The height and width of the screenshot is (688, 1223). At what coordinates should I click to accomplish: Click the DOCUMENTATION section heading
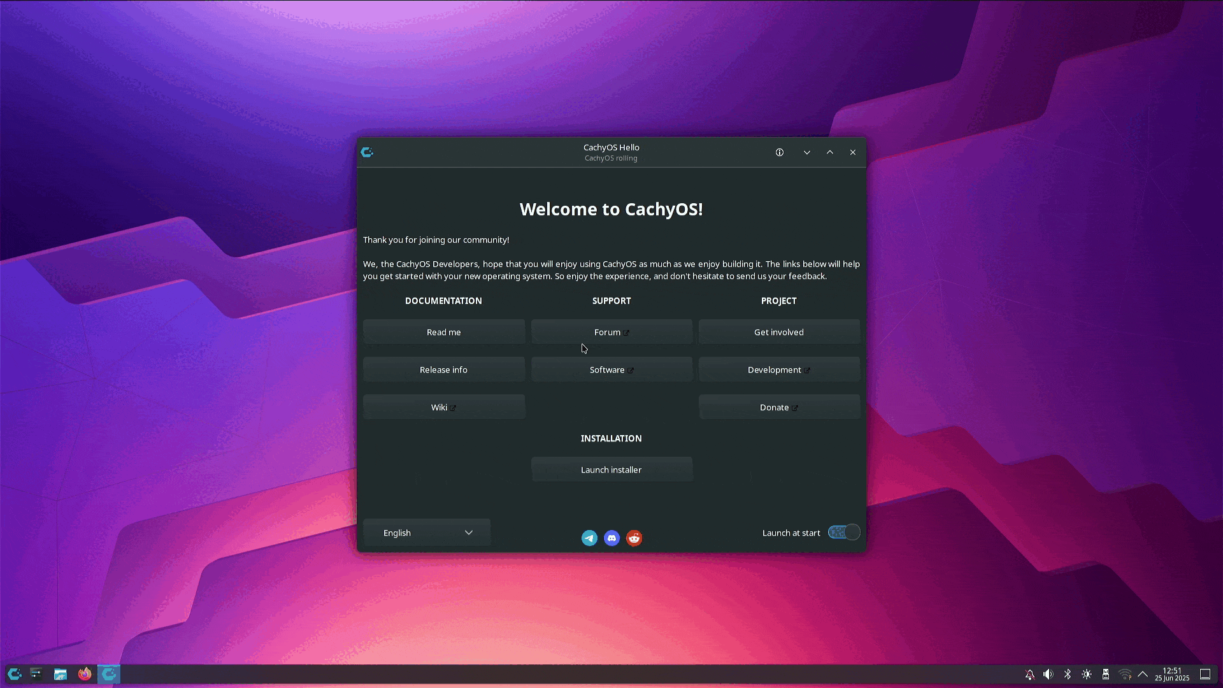443,301
